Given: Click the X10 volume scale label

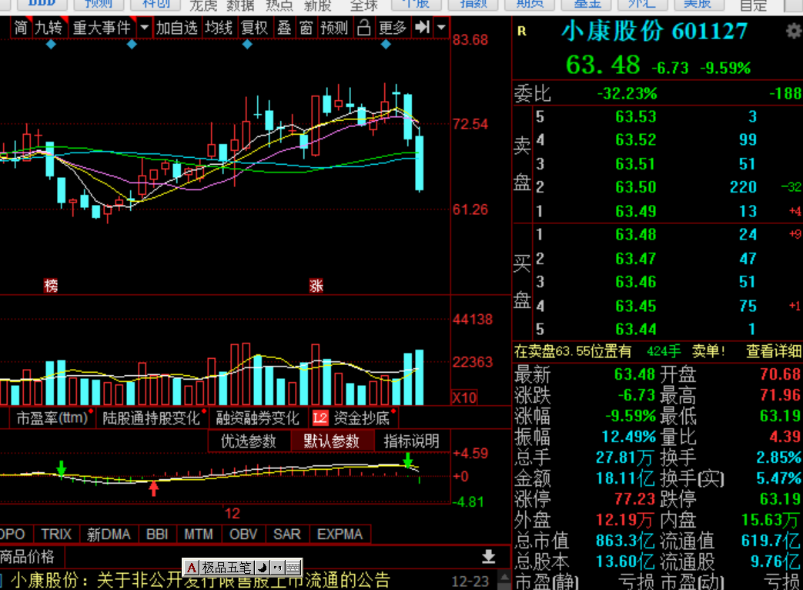Looking at the screenshot, I should click(464, 397).
